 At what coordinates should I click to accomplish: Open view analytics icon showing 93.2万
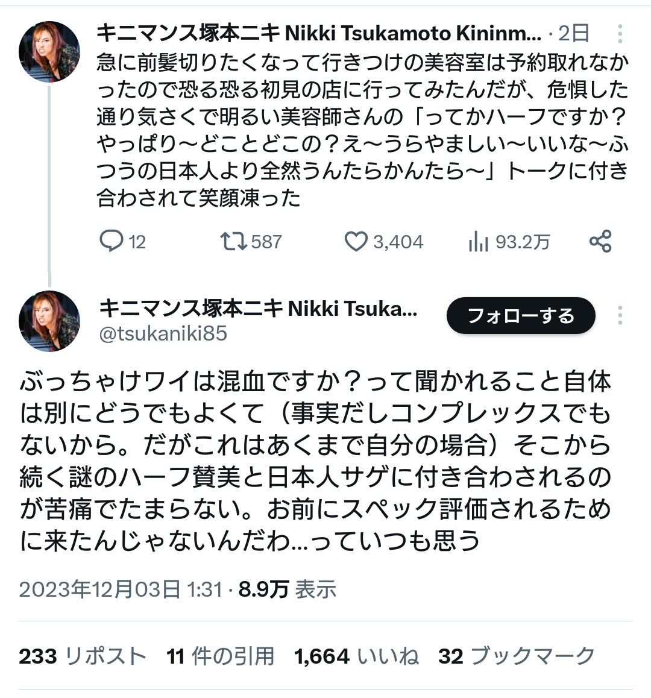(479, 242)
